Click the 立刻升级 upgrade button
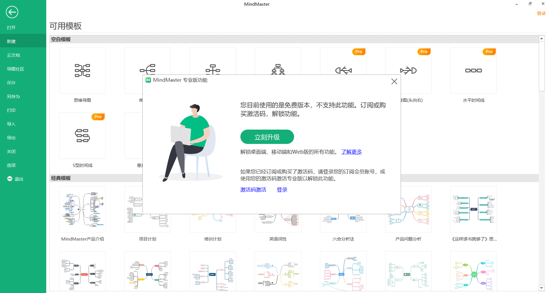This screenshot has height=293, width=550. pyautogui.click(x=267, y=137)
